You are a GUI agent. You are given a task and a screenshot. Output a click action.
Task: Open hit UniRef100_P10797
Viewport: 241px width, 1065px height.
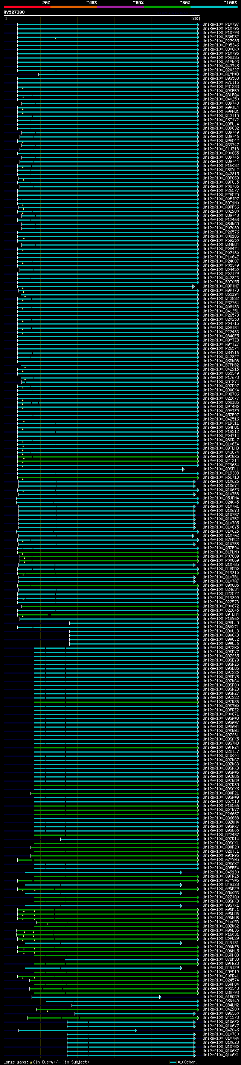coord(221,25)
